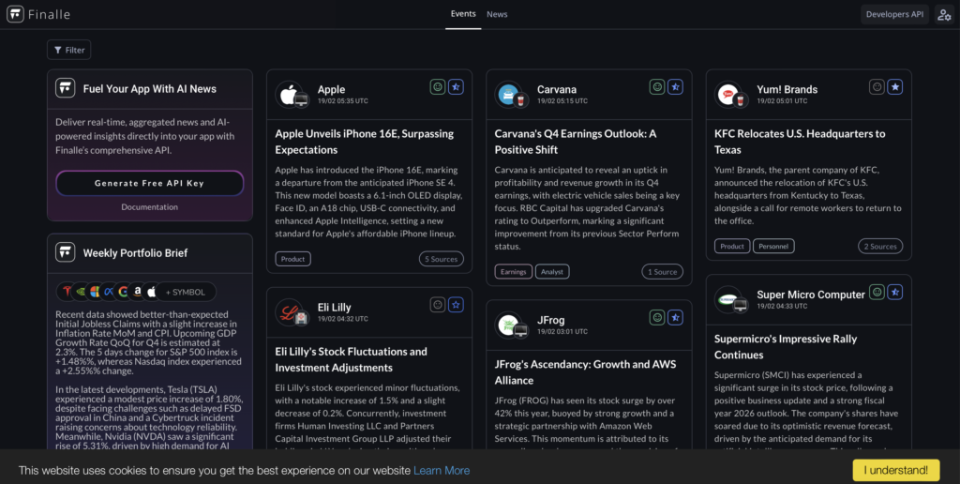Viewport: 960px width, 484px height.
Task: Click the Nvidia symbol in Weekly Portfolio Brief
Action: (81, 292)
